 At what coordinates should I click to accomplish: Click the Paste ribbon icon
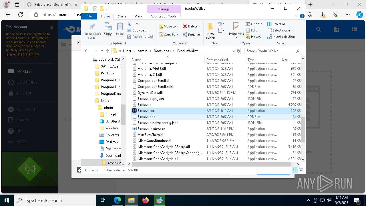point(120,29)
